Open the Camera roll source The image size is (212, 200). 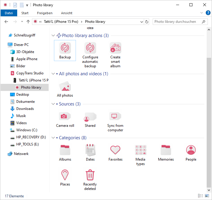pos(65,117)
